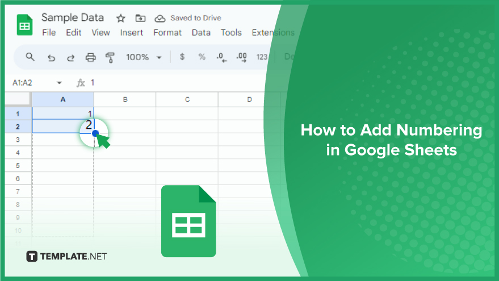Click the select-all corner box

18,99
